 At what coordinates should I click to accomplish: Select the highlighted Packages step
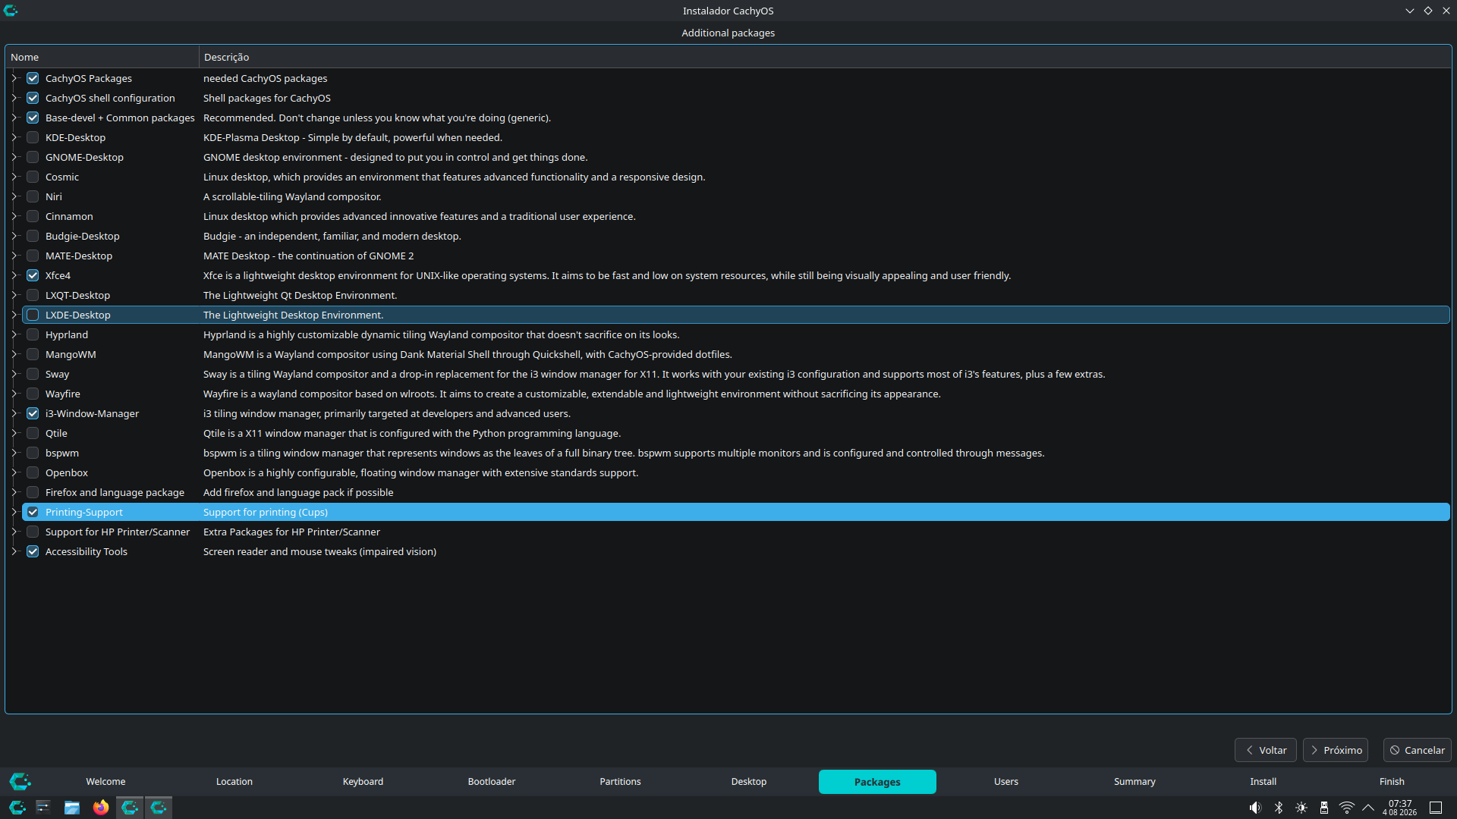click(877, 782)
